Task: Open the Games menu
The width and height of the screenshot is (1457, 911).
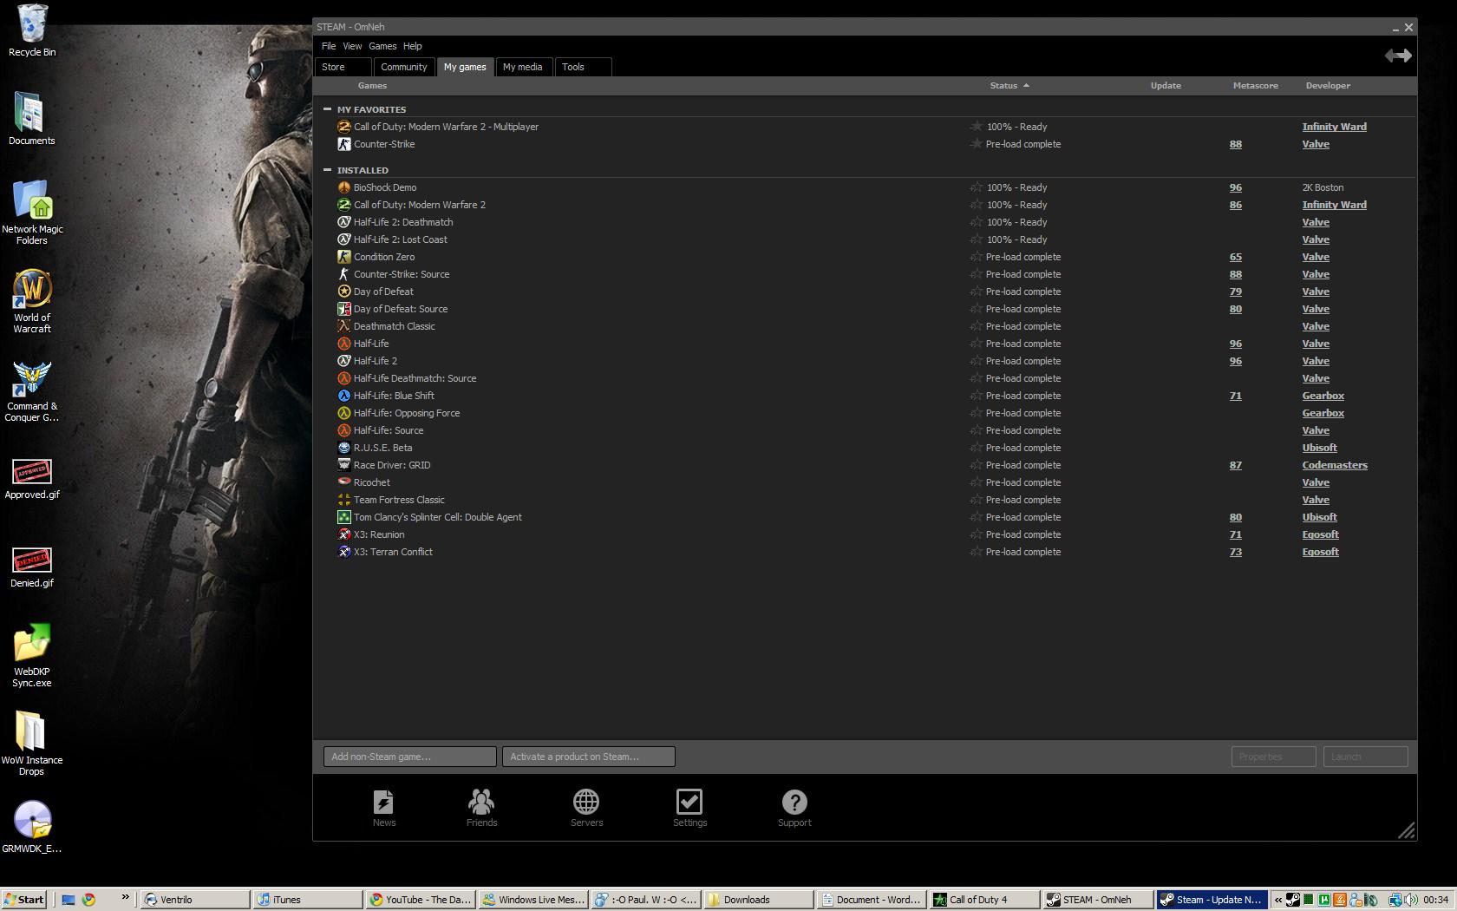Action: pos(382,46)
